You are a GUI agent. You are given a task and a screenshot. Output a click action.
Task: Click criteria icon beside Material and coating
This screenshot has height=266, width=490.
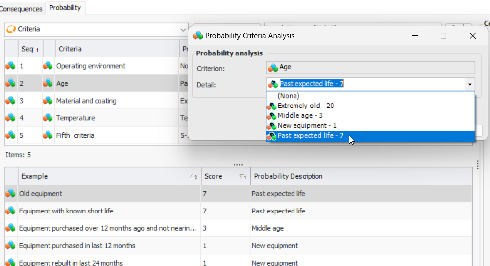click(48, 101)
